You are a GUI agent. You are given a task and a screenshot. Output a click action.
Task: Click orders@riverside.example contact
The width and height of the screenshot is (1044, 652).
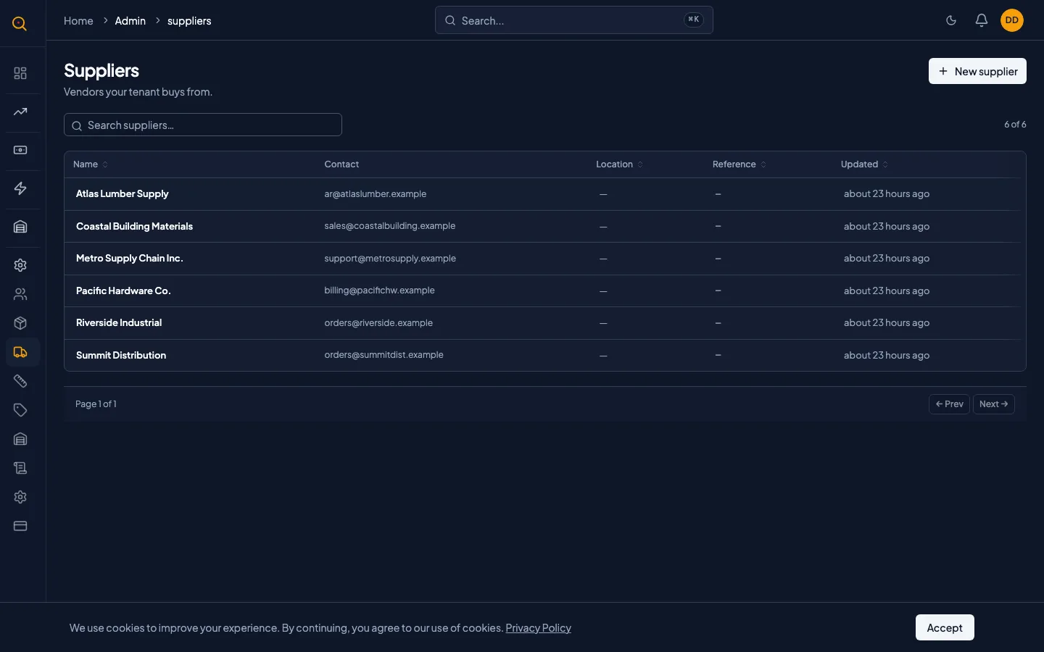coord(378,323)
